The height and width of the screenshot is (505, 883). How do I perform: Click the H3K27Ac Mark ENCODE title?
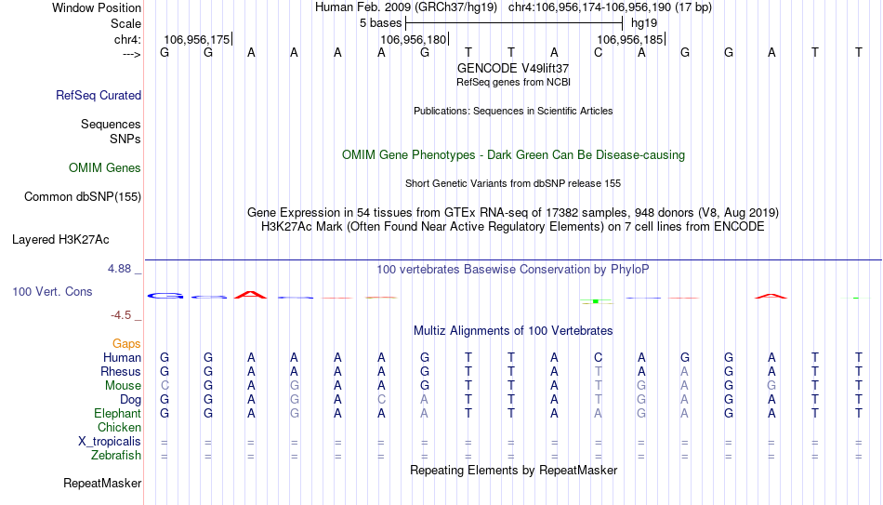tap(513, 227)
